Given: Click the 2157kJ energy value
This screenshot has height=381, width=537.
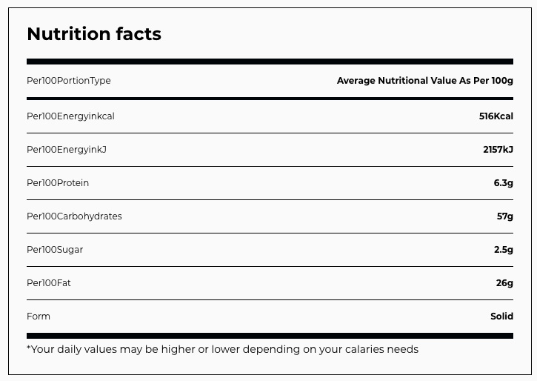Looking at the screenshot, I should 498,150.
